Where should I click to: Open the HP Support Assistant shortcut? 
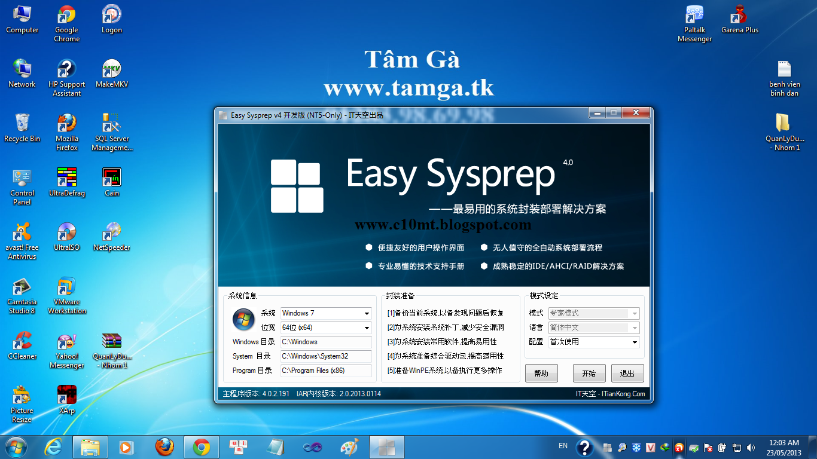tap(66, 78)
